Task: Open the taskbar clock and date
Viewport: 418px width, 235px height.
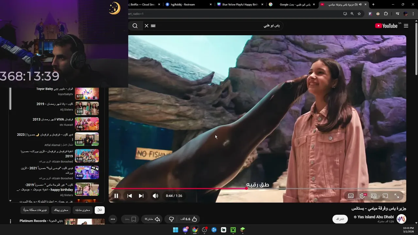Action: pos(408,230)
